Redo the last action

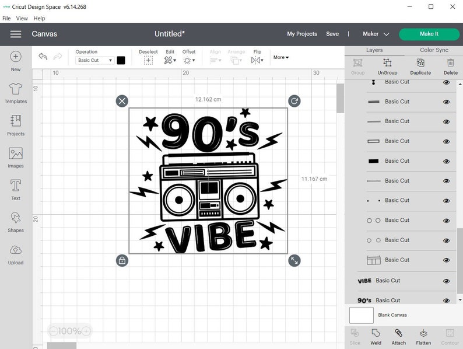point(58,56)
